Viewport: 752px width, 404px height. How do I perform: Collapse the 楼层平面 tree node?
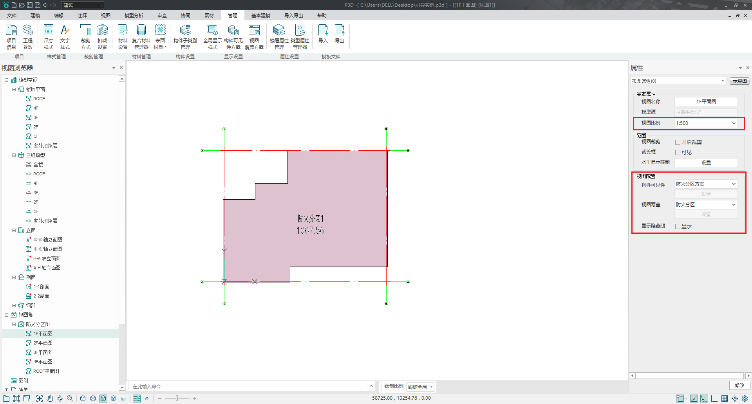point(14,90)
